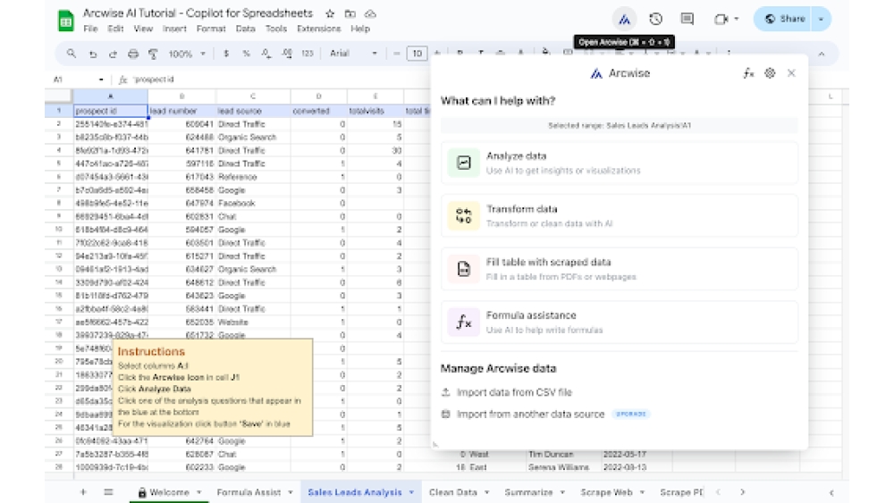Choose Formula assistance option
This screenshot has width=894, height=503.
pyautogui.click(x=620, y=322)
